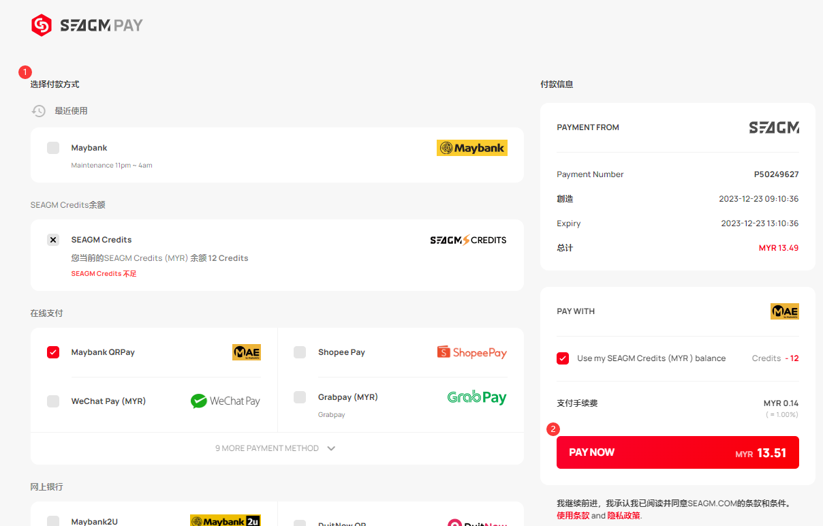Click the SEAGM Credits 不足 warning text
Image resolution: width=823 pixels, height=526 pixels.
point(104,274)
